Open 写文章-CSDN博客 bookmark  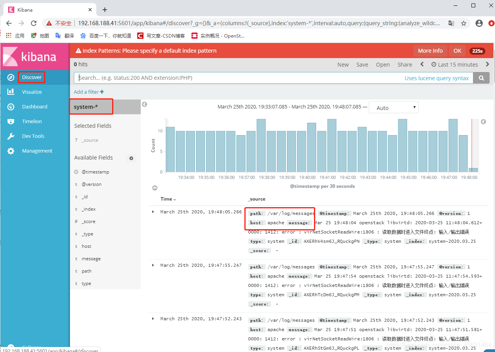tap(161, 36)
